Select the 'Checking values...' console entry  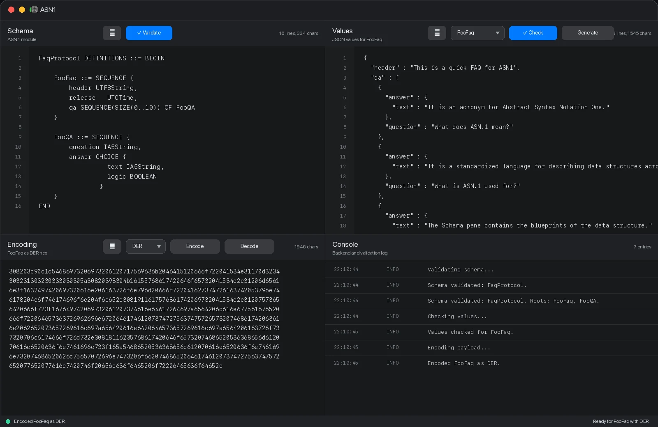[491, 317]
